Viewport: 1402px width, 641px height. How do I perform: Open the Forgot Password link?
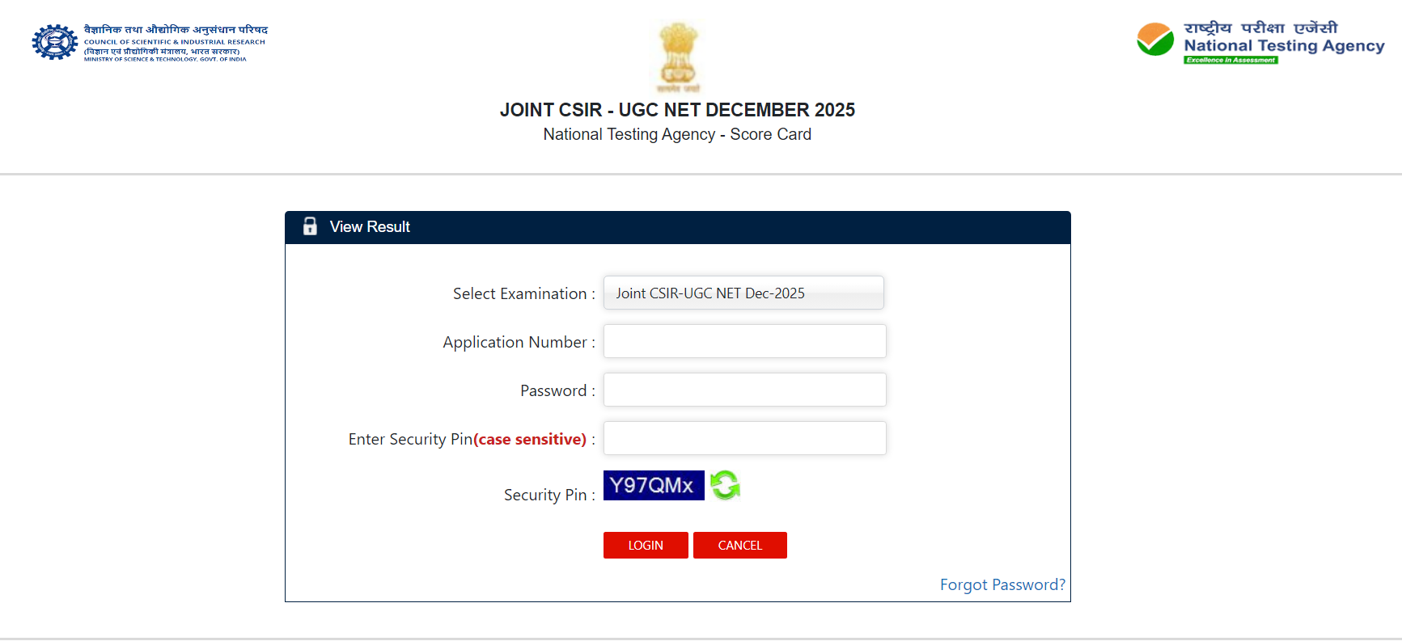click(x=1002, y=584)
